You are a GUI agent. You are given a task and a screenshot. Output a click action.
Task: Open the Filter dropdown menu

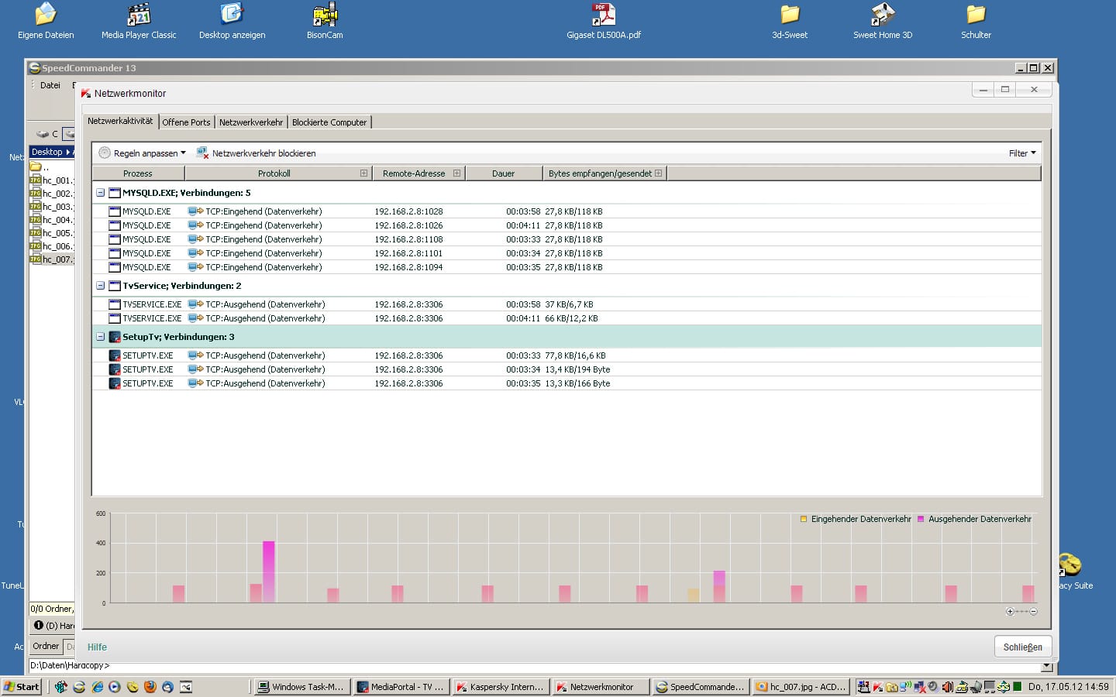(1021, 153)
